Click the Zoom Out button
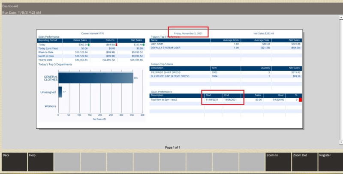This screenshot has width=343, height=174. [x=305, y=162]
